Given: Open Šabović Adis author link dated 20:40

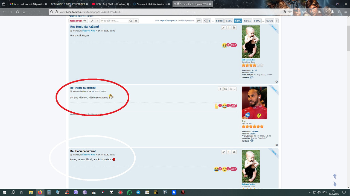Looking at the screenshot, I should coord(89,31).
